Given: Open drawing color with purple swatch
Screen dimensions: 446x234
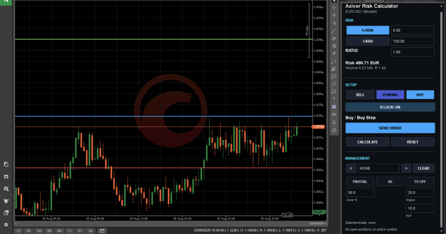Looking at the screenshot, I should pos(334,107).
